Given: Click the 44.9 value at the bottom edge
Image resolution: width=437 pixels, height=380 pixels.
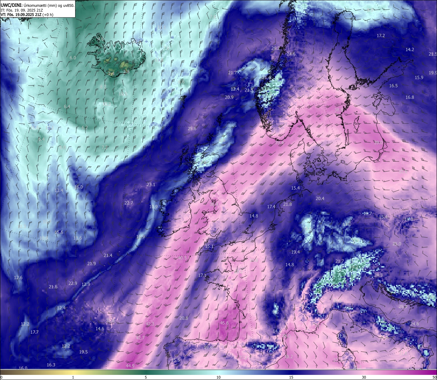Looking at the screenshot, I should (130, 366).
